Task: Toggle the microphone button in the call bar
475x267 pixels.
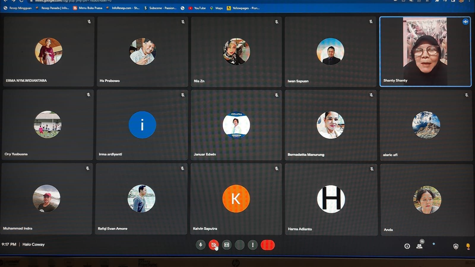Action: pos(200,245)
